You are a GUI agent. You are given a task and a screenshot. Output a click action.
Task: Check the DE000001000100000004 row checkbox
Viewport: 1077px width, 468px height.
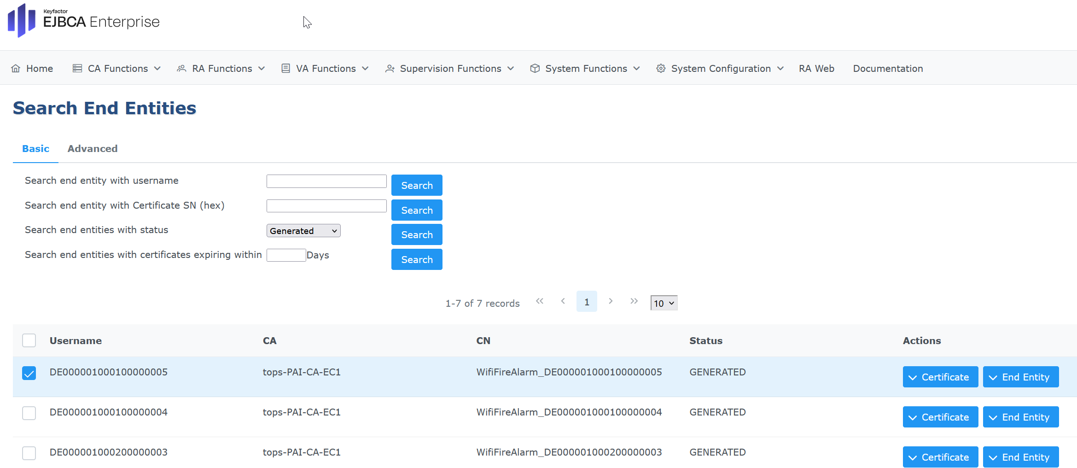[x=29, y=413]
